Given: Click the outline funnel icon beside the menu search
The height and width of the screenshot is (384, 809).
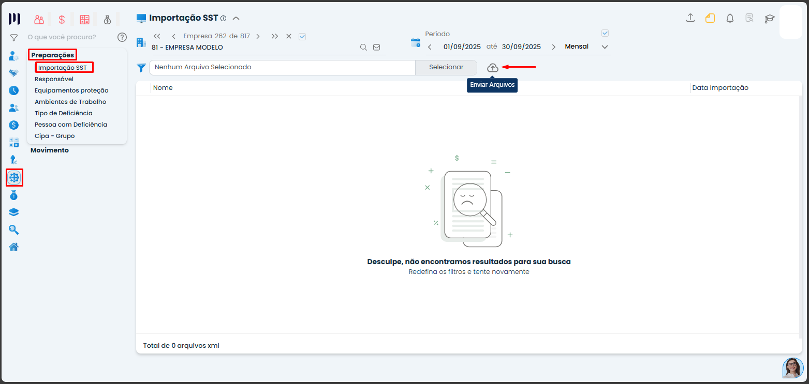Looking at the screenshot, I should pos(14,37).
